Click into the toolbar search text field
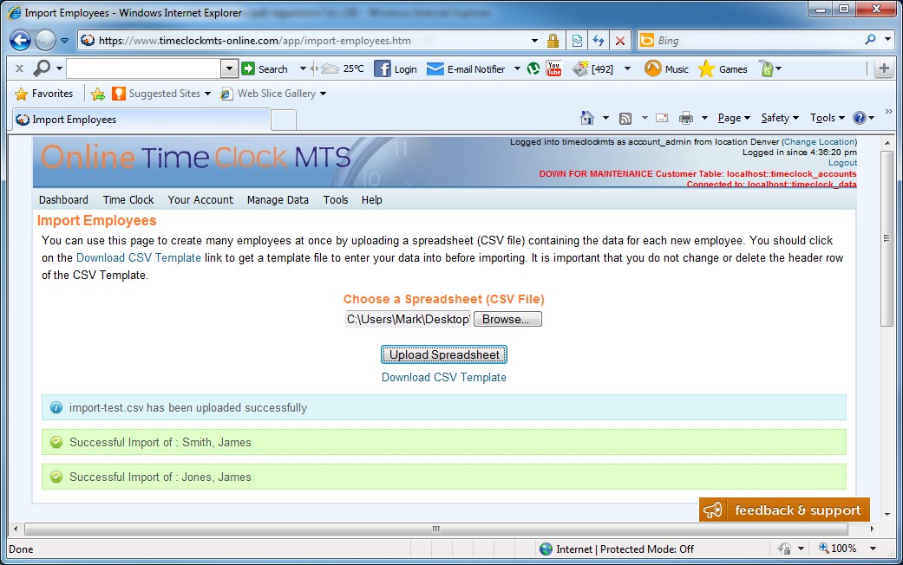Viewport: 903px width, 565px height. [x=144, y=68]
